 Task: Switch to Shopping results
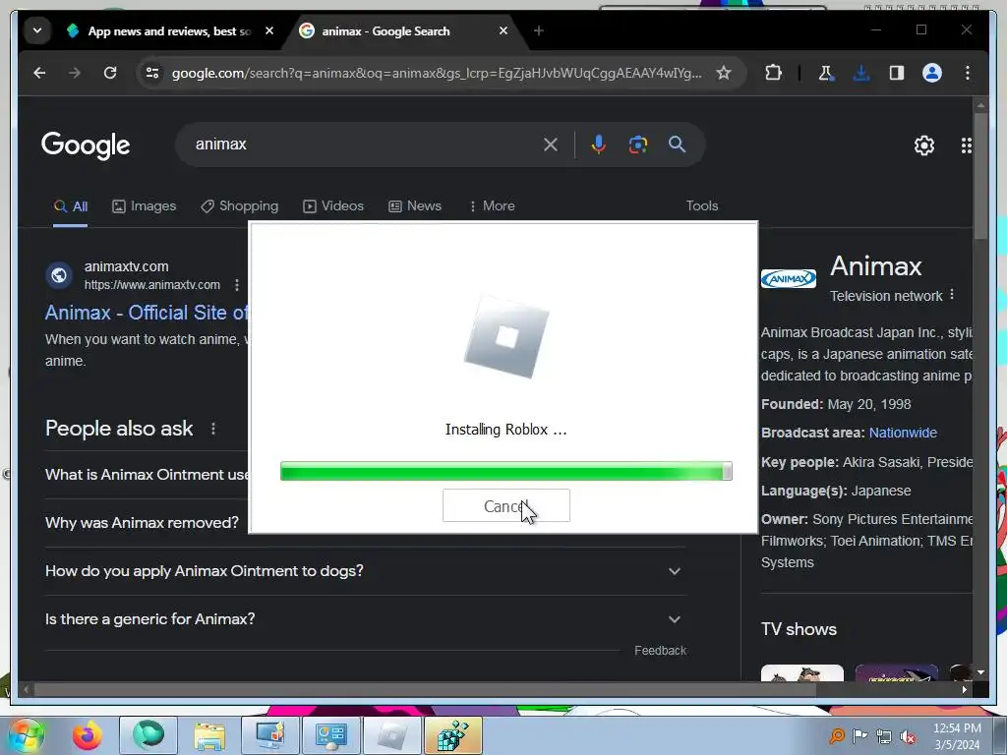tap(240, 206)
